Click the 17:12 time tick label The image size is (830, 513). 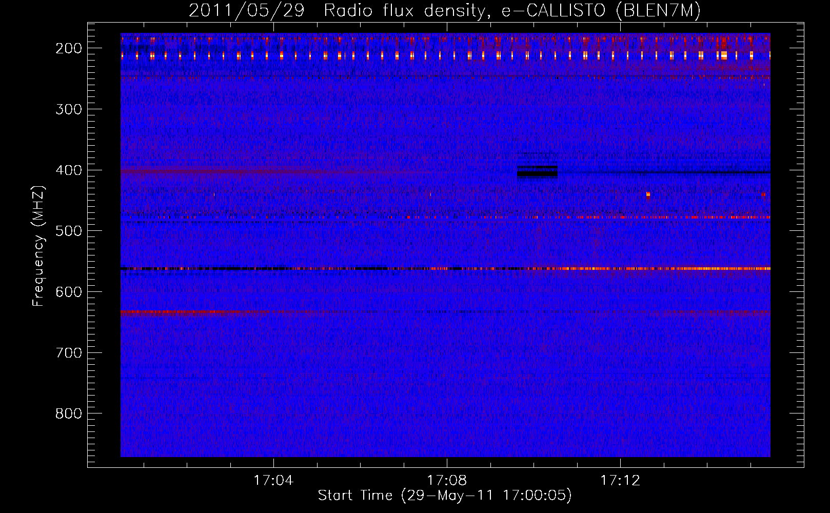point(620,481)
